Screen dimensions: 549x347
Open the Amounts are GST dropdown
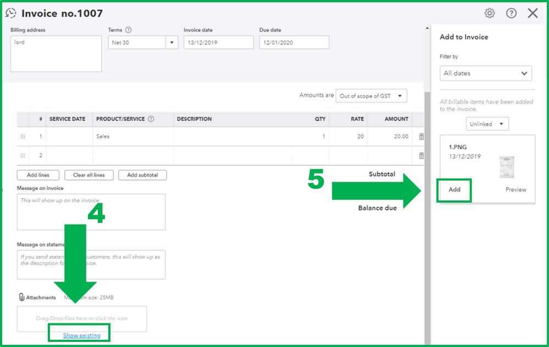point(371,96)
